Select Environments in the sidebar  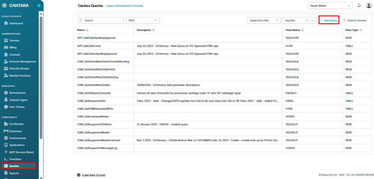pyautogui.click(x=15, y=138)
